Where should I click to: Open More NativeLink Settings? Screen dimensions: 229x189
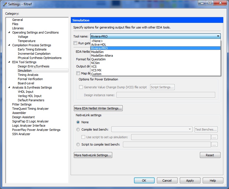[x=93, y=155]
